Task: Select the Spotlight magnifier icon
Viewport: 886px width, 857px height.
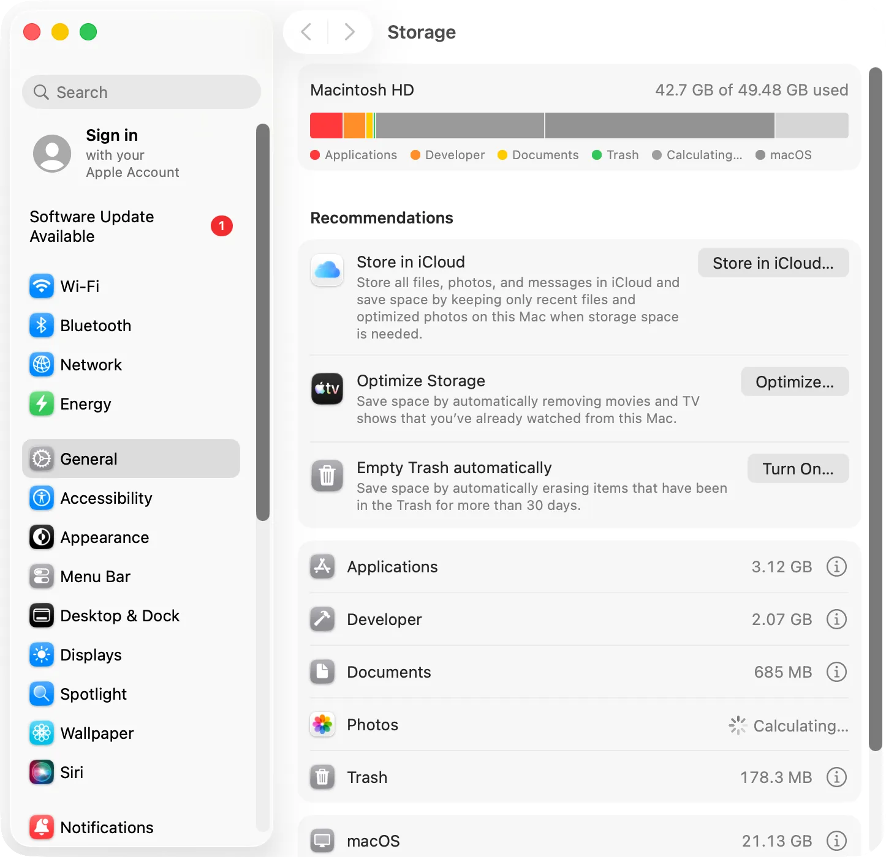Action: pyautogui.click(x=42, y=694)
